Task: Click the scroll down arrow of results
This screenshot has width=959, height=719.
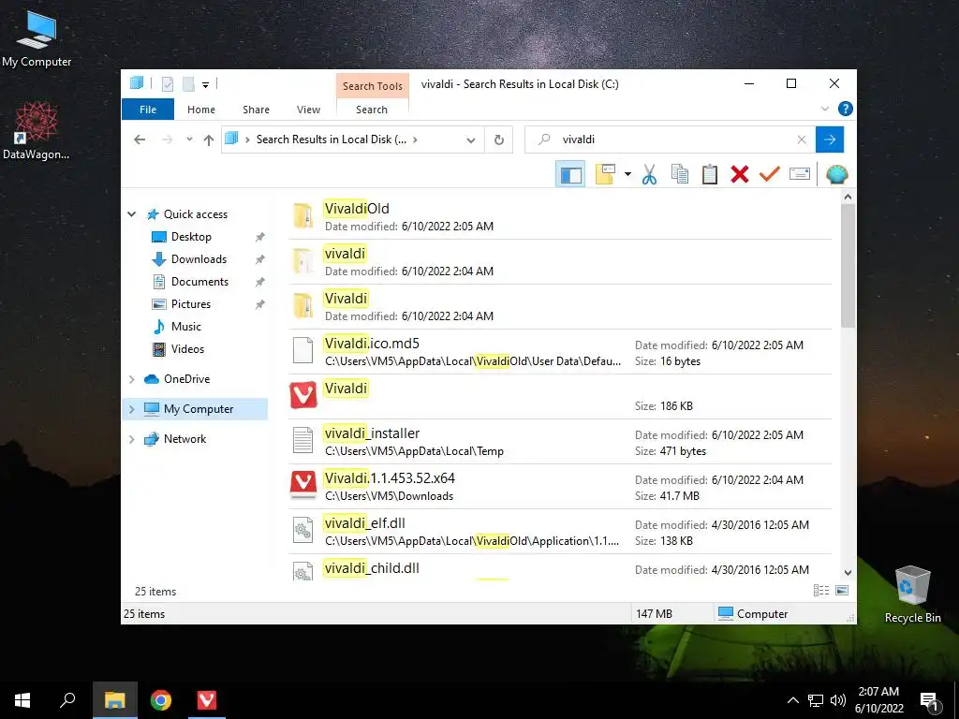Action: point(848,573)
